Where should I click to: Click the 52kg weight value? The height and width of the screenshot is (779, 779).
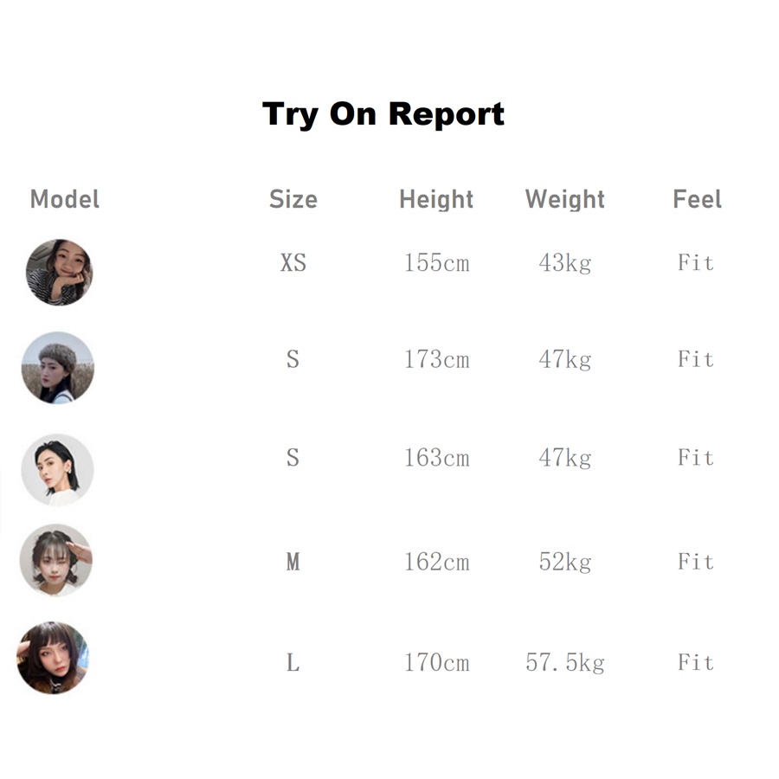click(x=564, y=562)
